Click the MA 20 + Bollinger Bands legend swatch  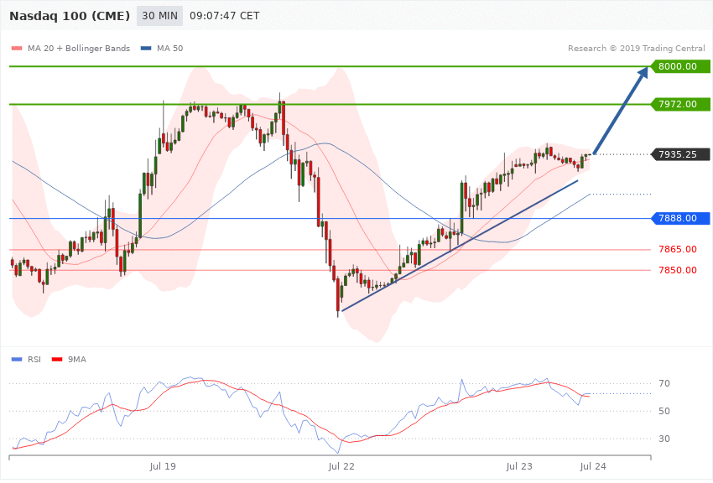[x=17, y=48]
